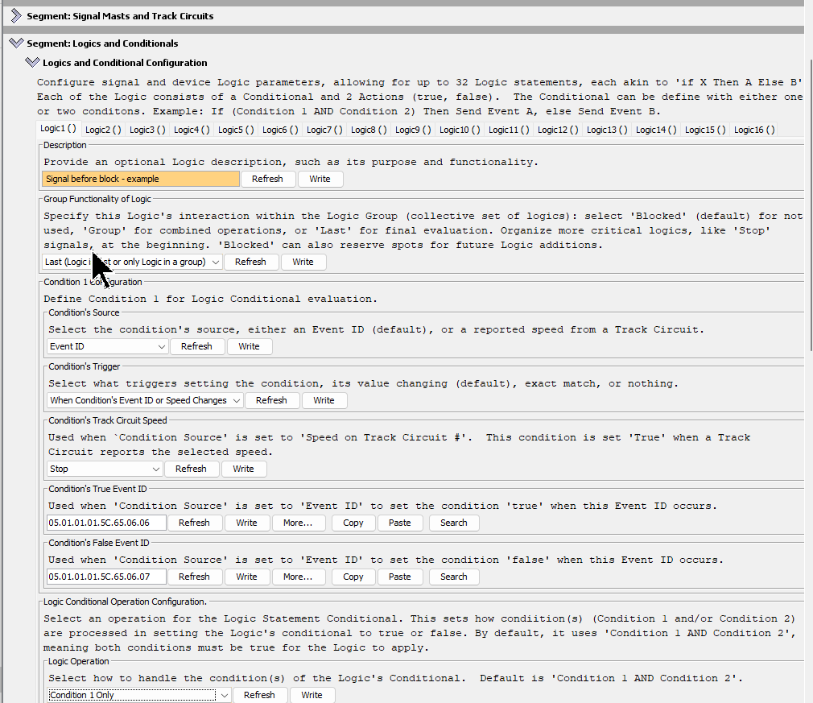Copy the Condition's True Event ID
Screen dimensions: 813x703
pyautogui.click(x=353, y=523)
